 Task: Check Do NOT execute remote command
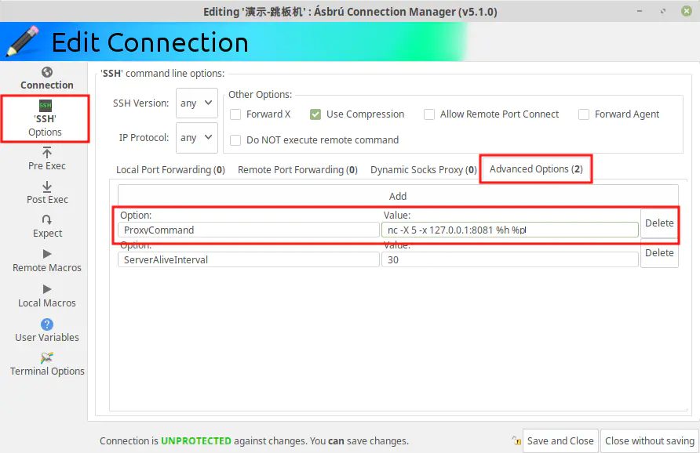point(235,140)
